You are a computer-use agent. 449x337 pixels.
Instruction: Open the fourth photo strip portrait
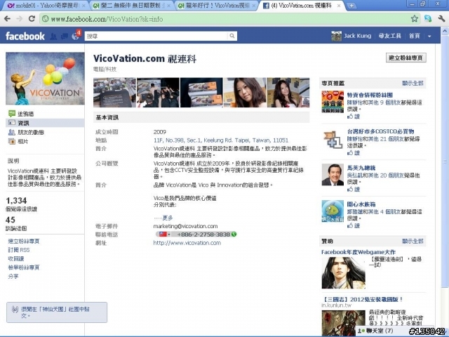point(245,93)
